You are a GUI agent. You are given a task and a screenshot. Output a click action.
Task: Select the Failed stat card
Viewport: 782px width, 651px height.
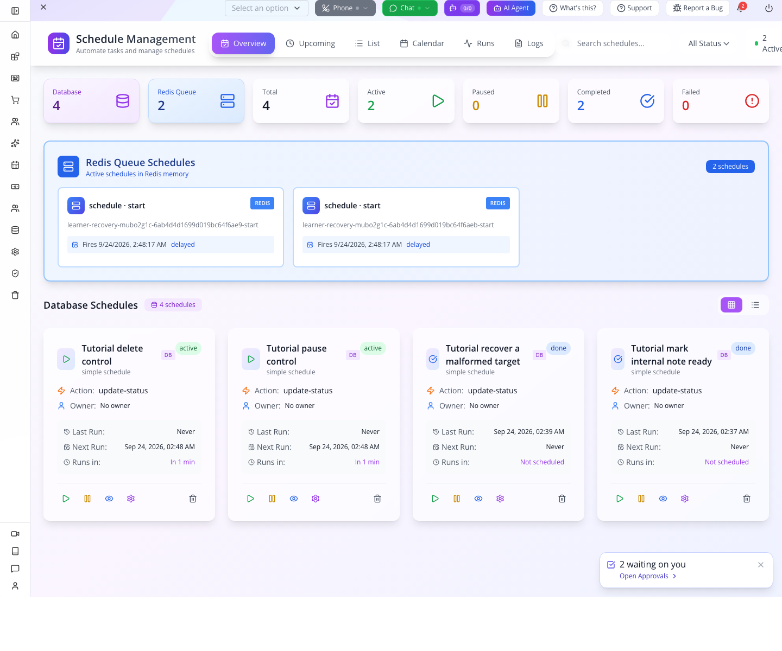click(721, 101)
